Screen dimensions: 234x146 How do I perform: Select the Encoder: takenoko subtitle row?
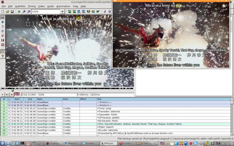[115, 130]
